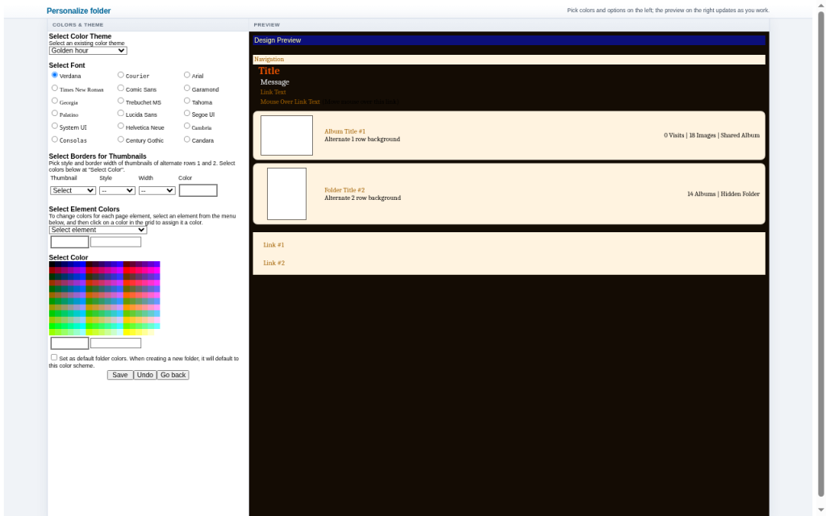Click the Album Title #1 thumbnail

tap(286, 135)
